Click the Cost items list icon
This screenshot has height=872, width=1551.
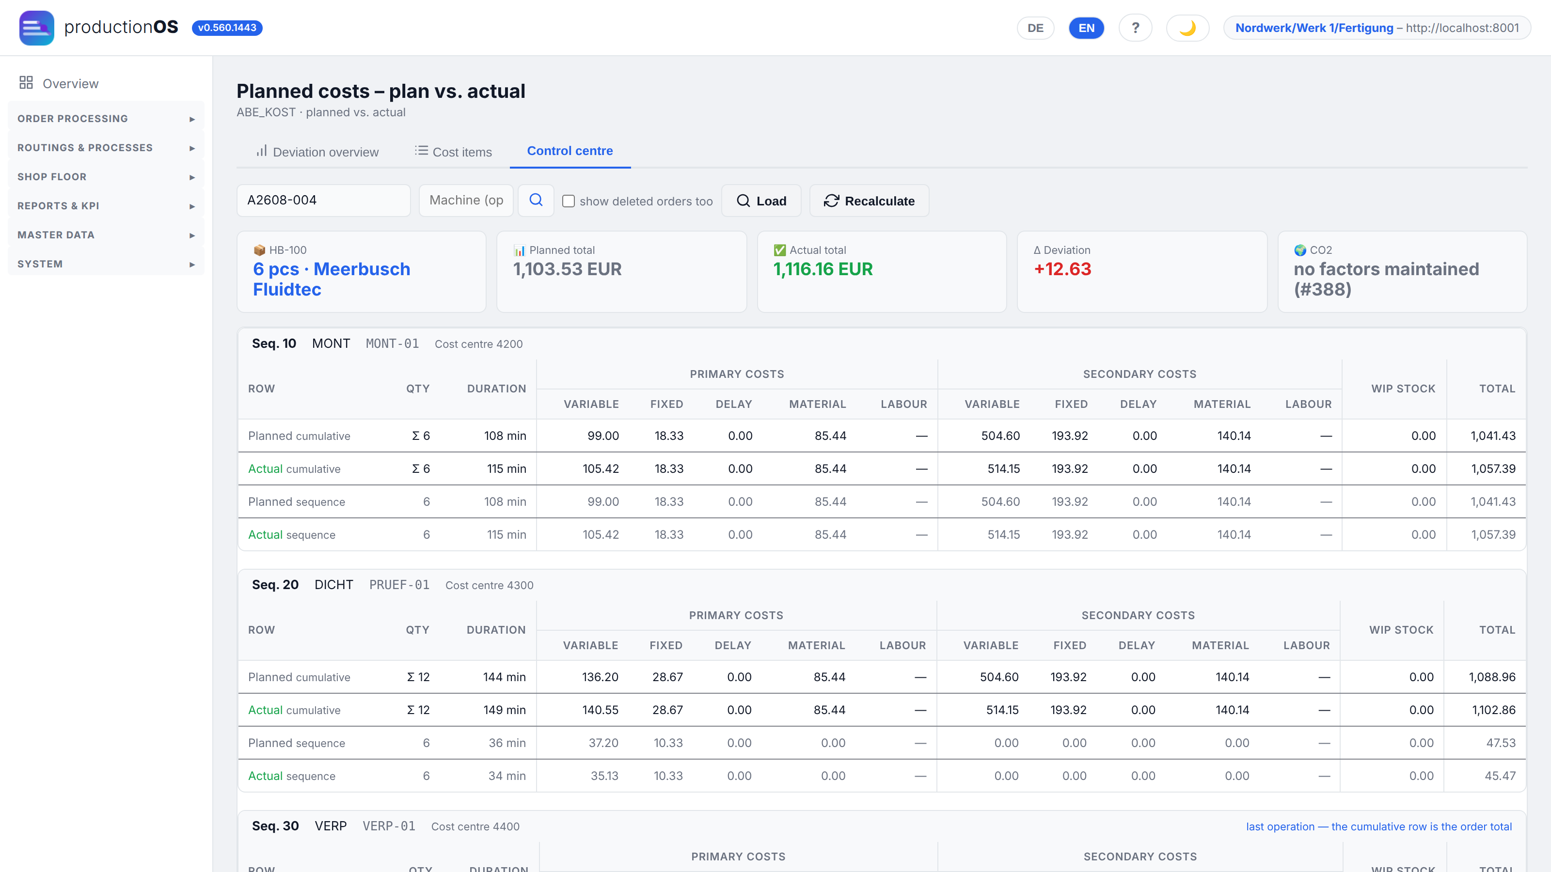[422, 151]
